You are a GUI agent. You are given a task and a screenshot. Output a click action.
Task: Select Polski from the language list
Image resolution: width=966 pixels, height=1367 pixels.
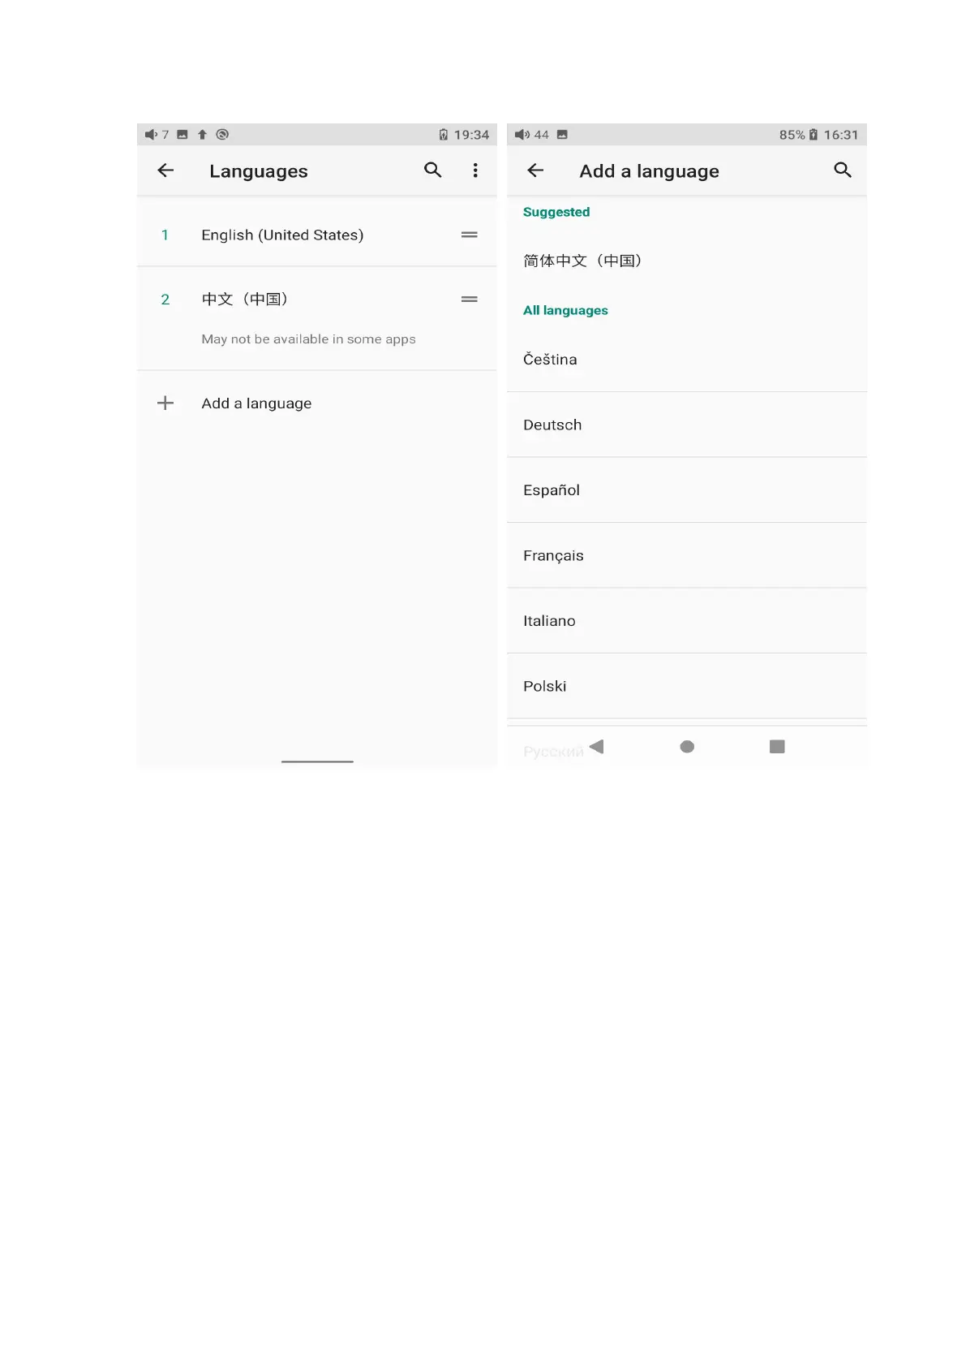coord(686,686)
